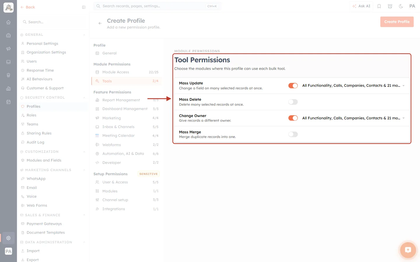
Task: Open the bar chart reports icon in left rail
Action: coord(8,88)
